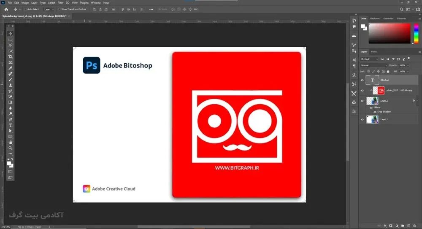Click the Home icon in options bar
Screen dimensions: 422x229
(x=6, y=9)
